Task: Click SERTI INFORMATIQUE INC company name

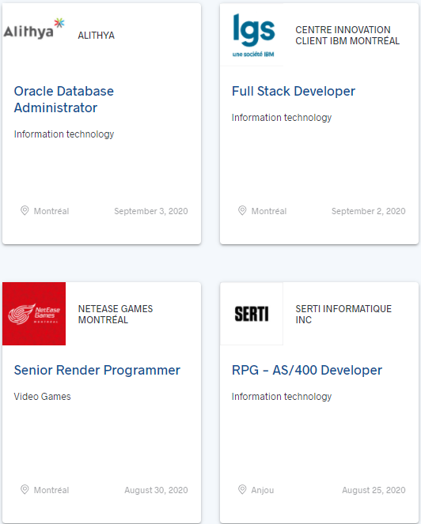Action: 343,314
